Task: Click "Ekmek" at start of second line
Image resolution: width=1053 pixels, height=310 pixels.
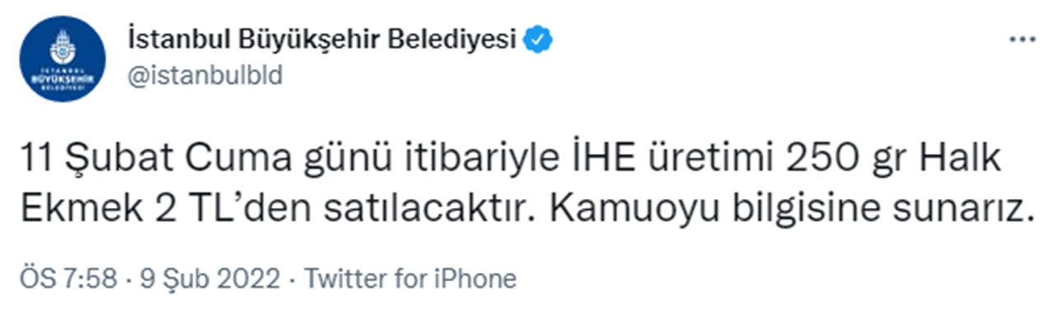Action: (x=69, y=209)
